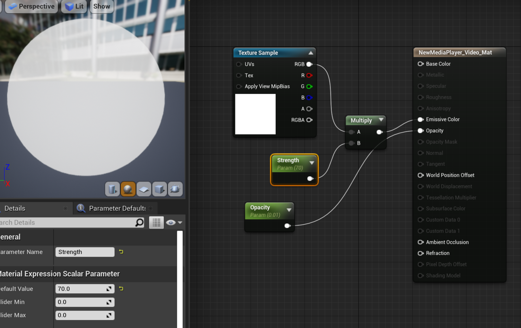This screenshot has width=521, height=328.
Task: Select the teapot custom mesh preview icon
Action: 175,189
